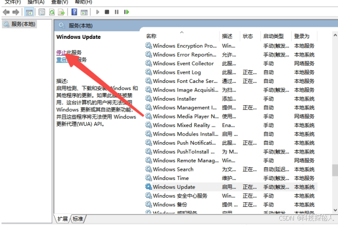Sort by the 状态 column header

tap(248, 36)
